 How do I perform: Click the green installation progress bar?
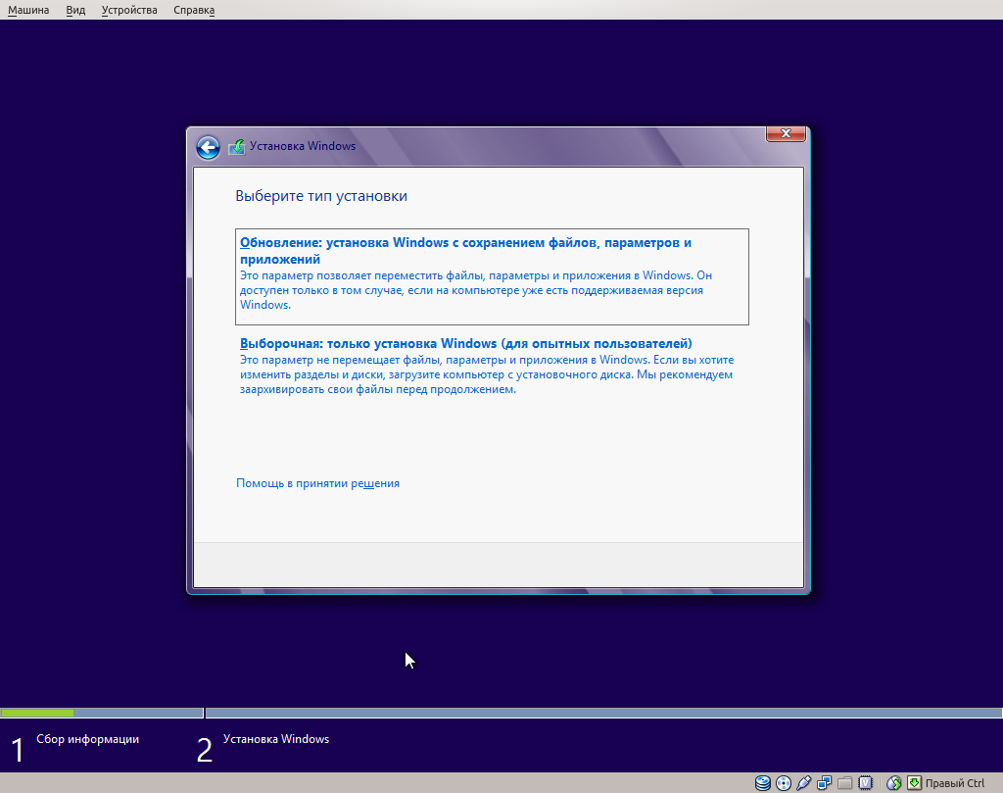39,713
